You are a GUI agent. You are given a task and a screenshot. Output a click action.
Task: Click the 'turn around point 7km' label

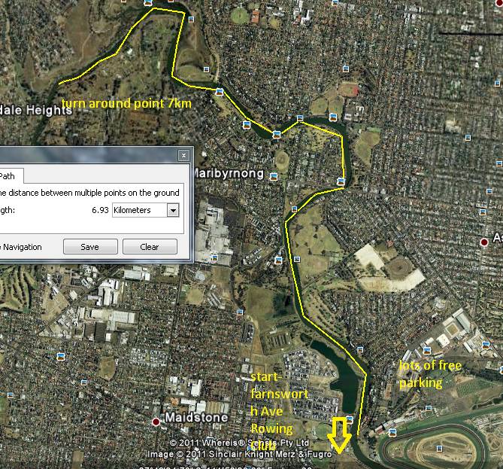[126, 103]
